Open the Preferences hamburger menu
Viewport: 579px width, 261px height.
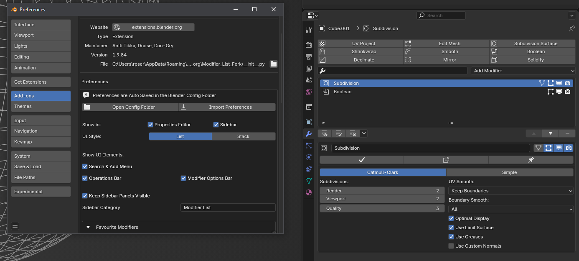point(15,225)
